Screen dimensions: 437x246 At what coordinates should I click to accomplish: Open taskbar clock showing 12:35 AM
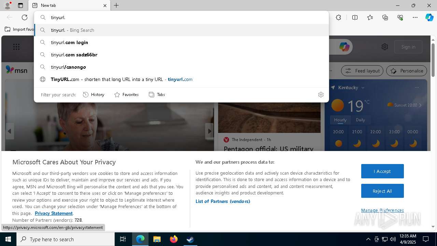(x=407, y=239)
